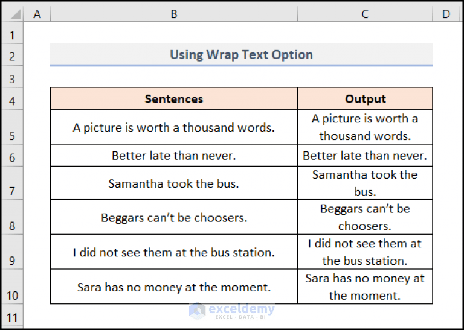This screenshot has height=330, width=464.
Task: Click the Select All corner triangle
Action: point(14,14)
